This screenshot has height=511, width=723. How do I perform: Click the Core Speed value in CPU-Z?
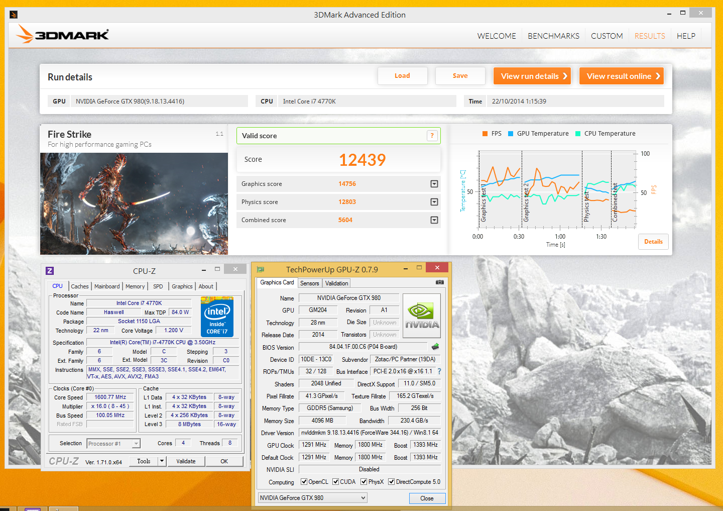pyautogui.click(x=110, y=397)
